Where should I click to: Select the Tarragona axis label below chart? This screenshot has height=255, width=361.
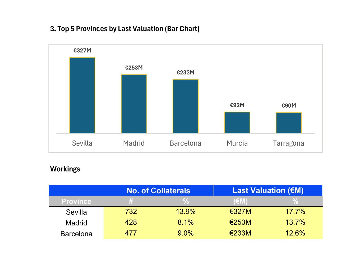click(288, 143)
